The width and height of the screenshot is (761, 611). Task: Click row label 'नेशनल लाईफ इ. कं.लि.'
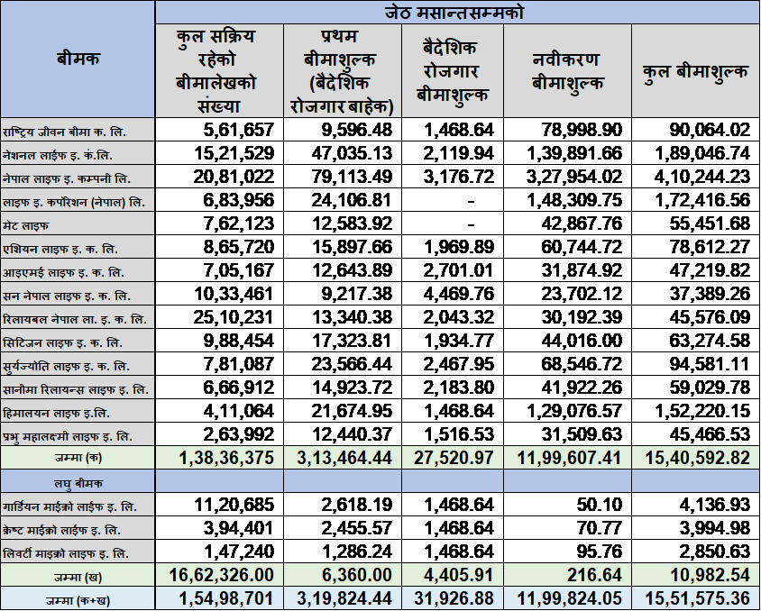pyautogui.click(x=58, y=155)
